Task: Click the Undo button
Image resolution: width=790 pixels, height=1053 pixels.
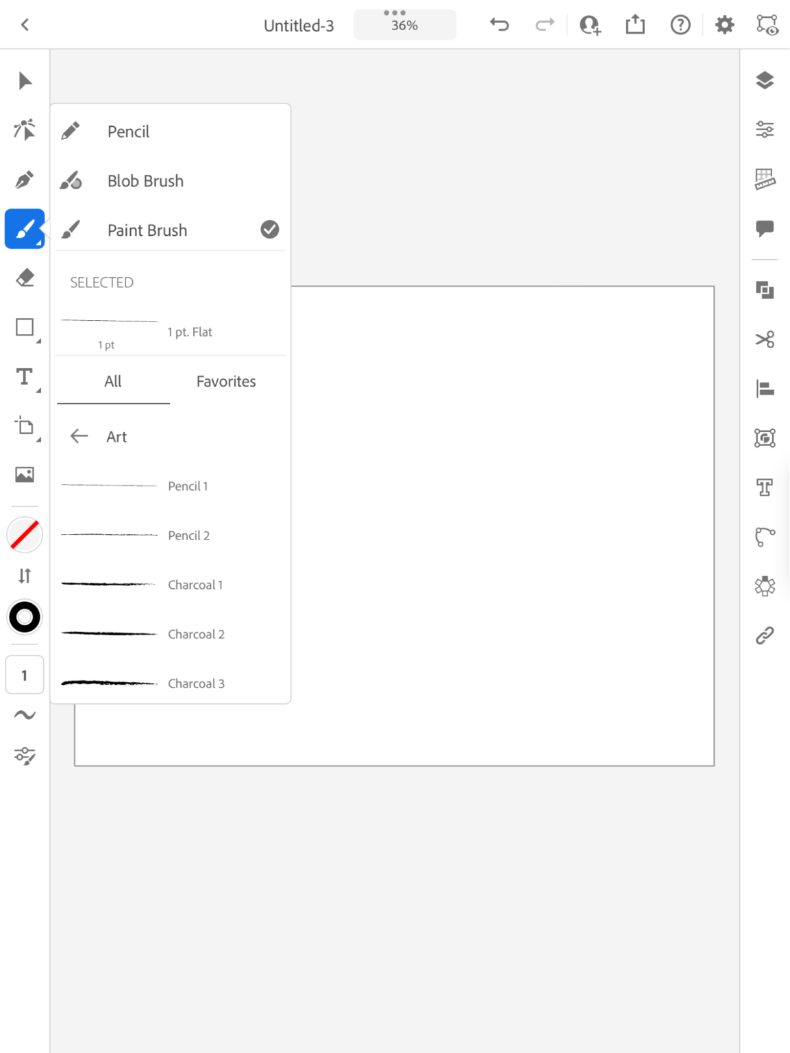Action: [499, 25]
